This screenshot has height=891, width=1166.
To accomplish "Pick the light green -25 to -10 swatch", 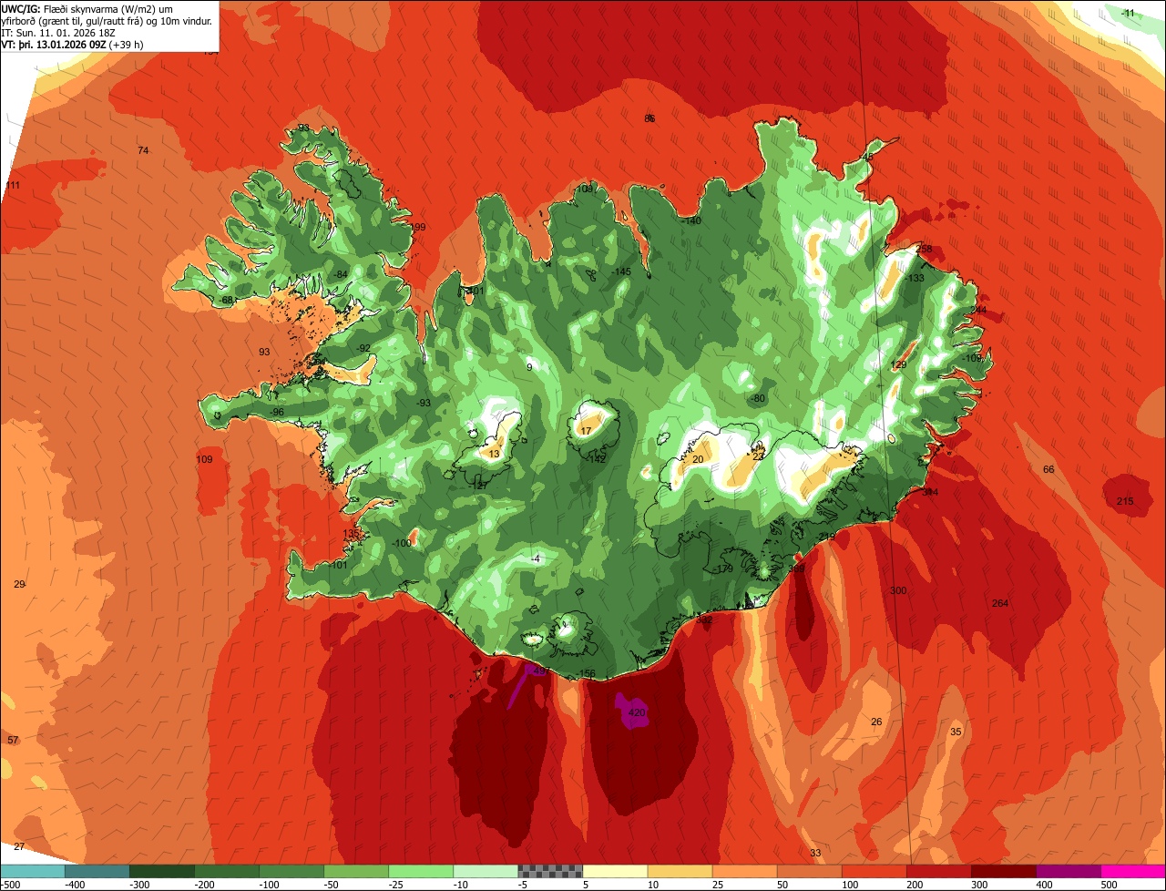I will click(421, 871).
